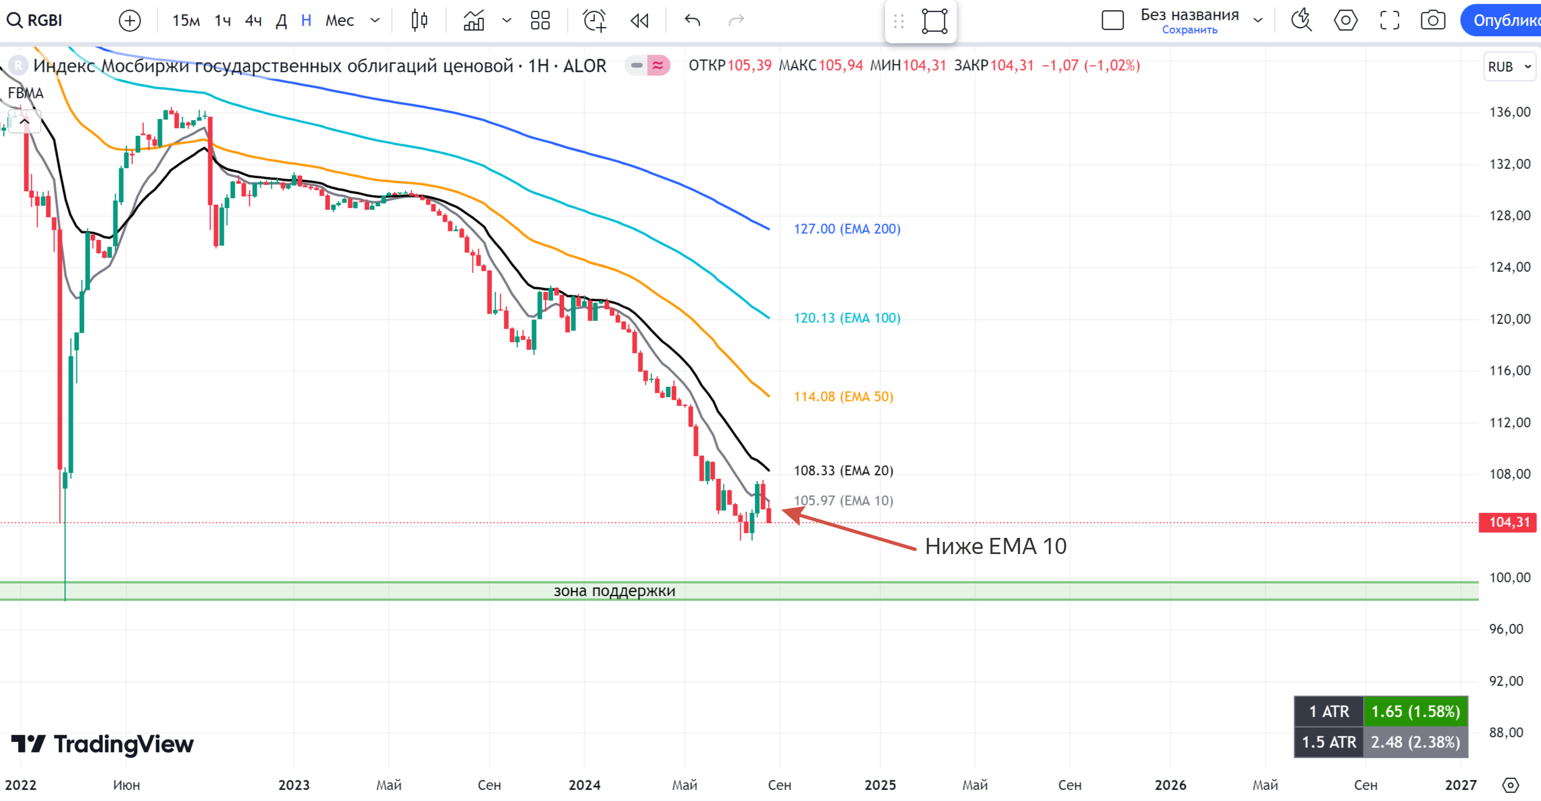The height and width of the screenshot is (801, 1541).
Task: Take a chart snapshot with the camera icon
Action: coord(1433,20)
